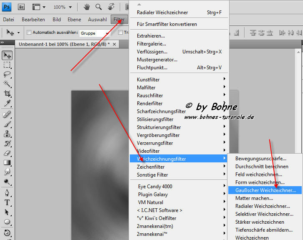Open the Auswahl menu
Screen dimensions: 303x240
click(97, 20)
